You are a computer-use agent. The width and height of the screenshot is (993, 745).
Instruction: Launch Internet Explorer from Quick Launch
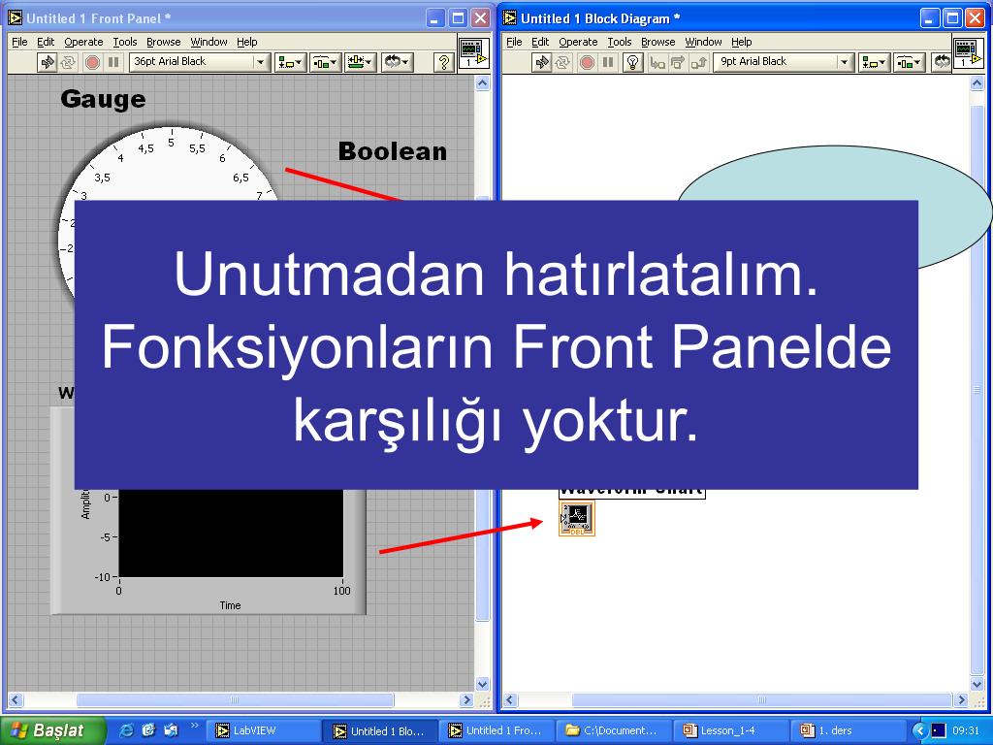126,730
